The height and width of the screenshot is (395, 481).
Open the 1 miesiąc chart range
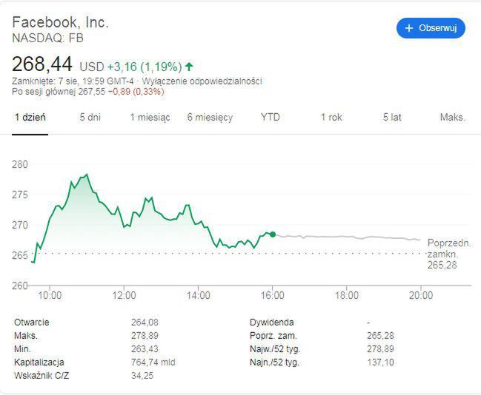(x=150, y=118)
